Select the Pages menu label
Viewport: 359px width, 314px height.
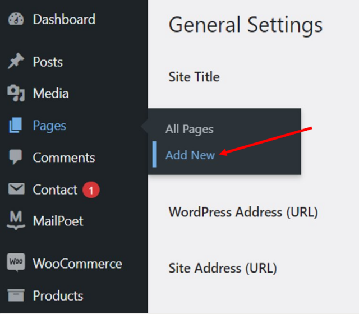[x=49, y=126]
